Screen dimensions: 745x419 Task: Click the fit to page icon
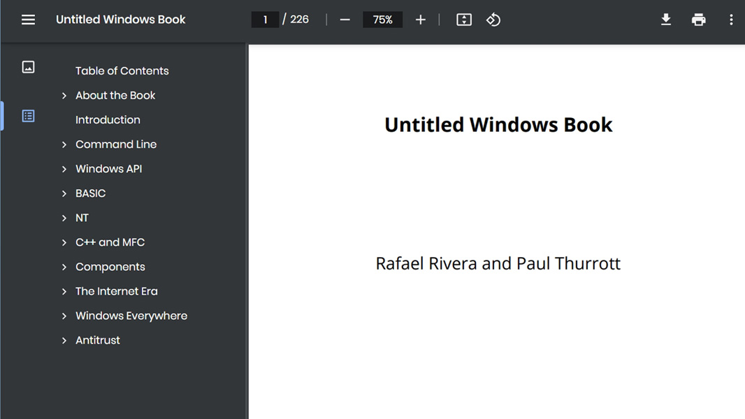click(464, 20)
